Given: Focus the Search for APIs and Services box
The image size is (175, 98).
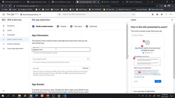Looking at the screenshot, I should click(96, 14).
